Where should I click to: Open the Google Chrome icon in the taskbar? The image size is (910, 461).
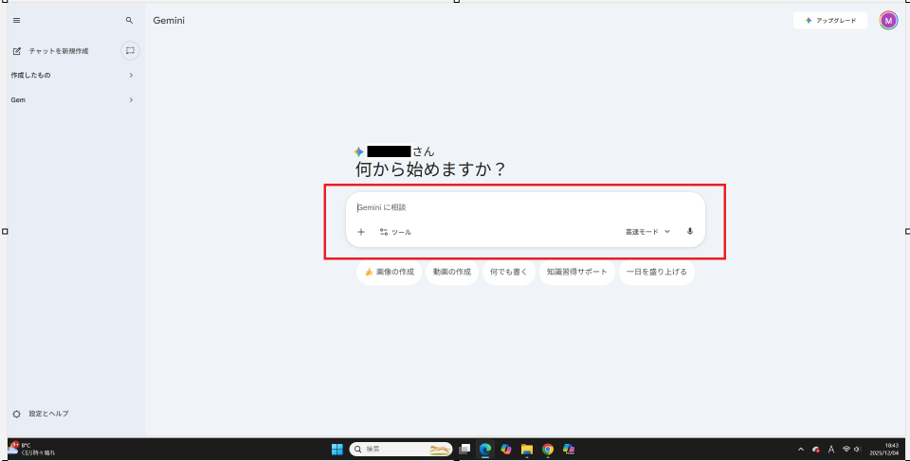pos(548,450)
